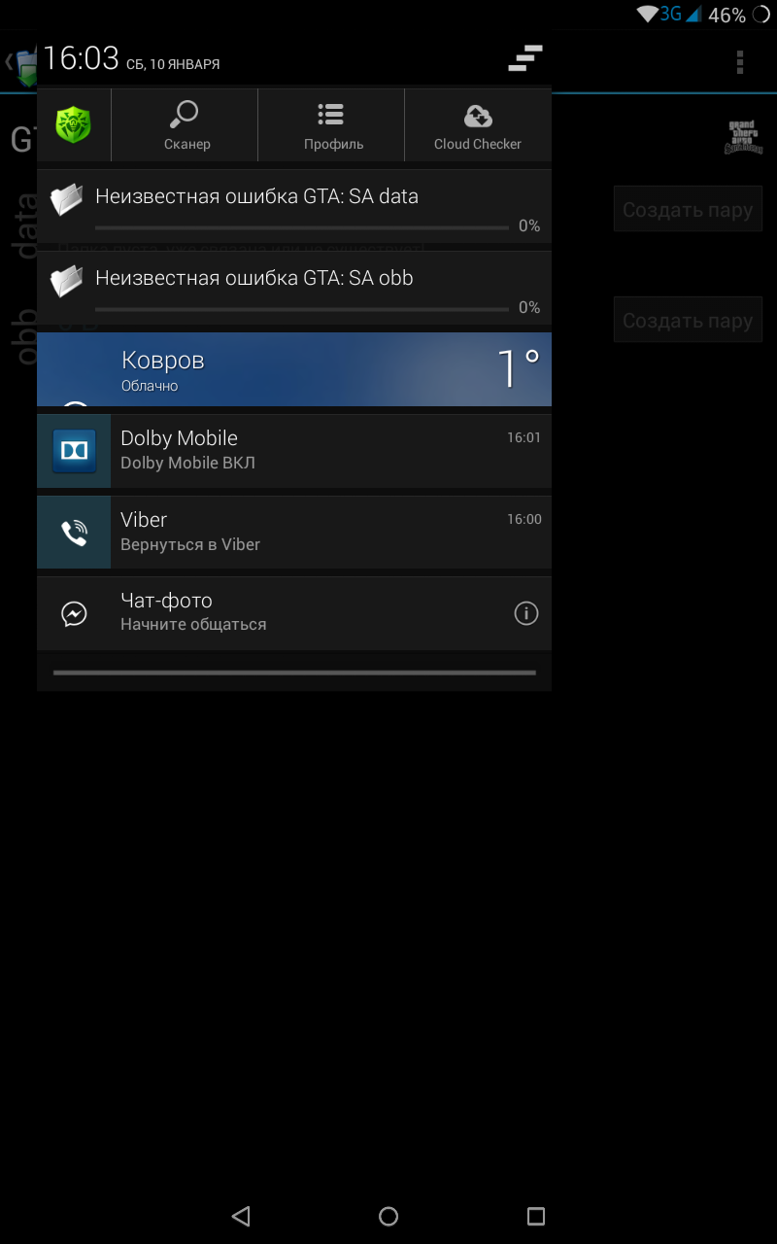Screen dimensions: 777x1244
Task: Tap the Home navigation circle
Action: click(388, 1216)
